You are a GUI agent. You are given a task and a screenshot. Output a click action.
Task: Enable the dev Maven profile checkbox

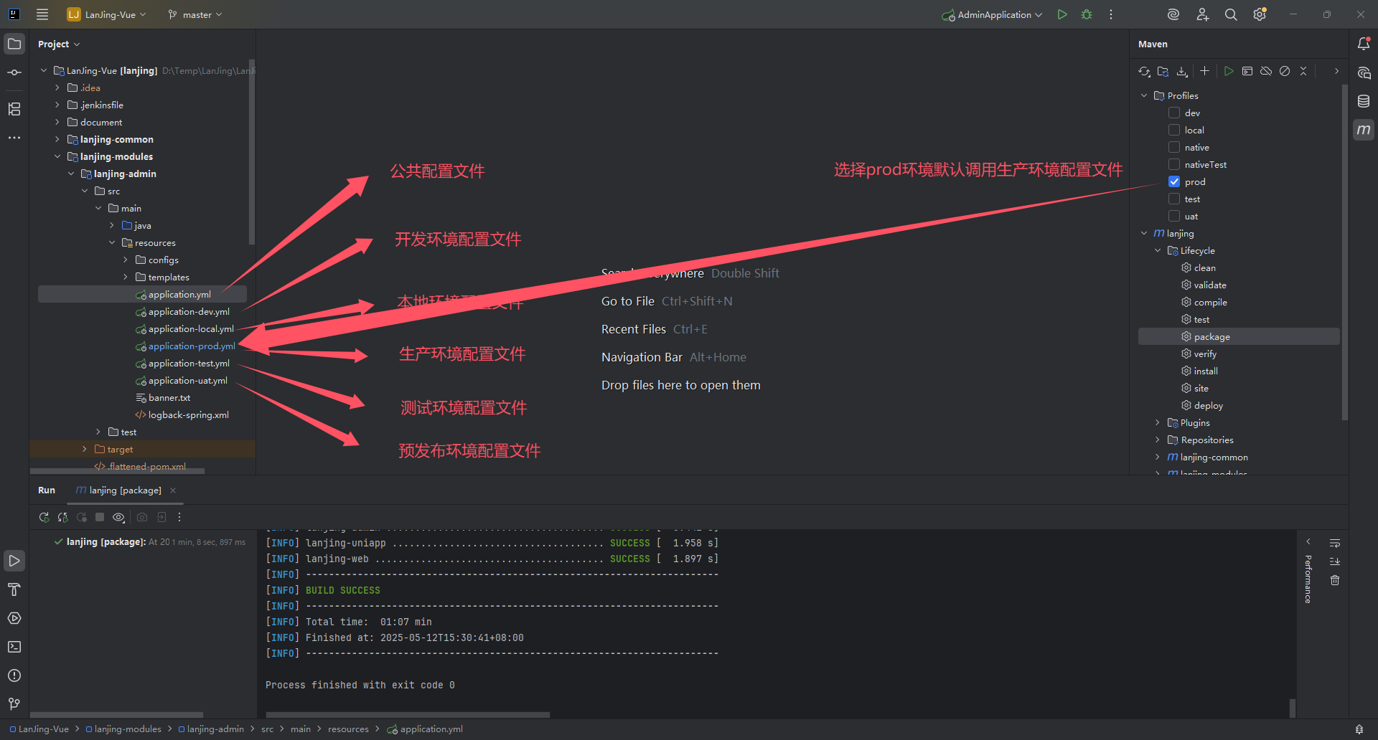pyautogui.click(x=1174, y=113)
